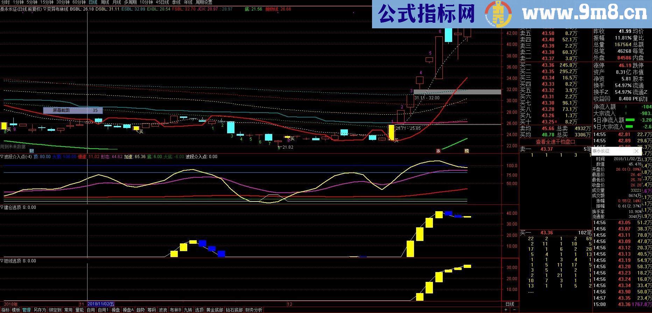Image resolution: width=652 pixels, height=313 pixels.
Task: Select the 1分钟 period tab
Action: click(18, 2)
